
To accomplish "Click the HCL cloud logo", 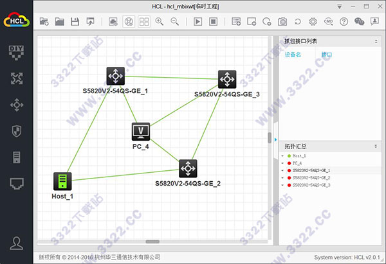I will coord(17,20).
